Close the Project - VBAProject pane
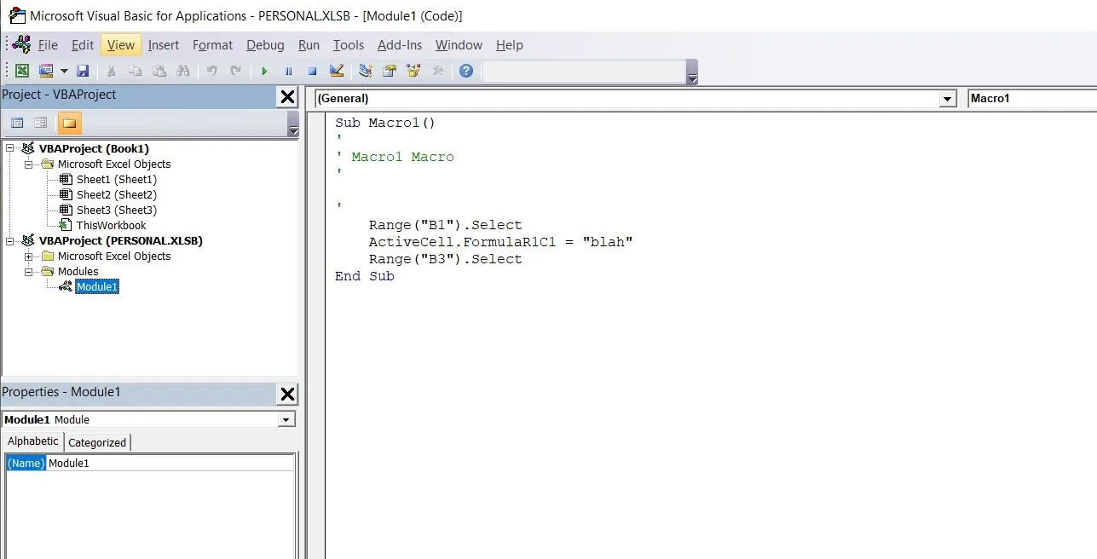 (x=287, y=97)
